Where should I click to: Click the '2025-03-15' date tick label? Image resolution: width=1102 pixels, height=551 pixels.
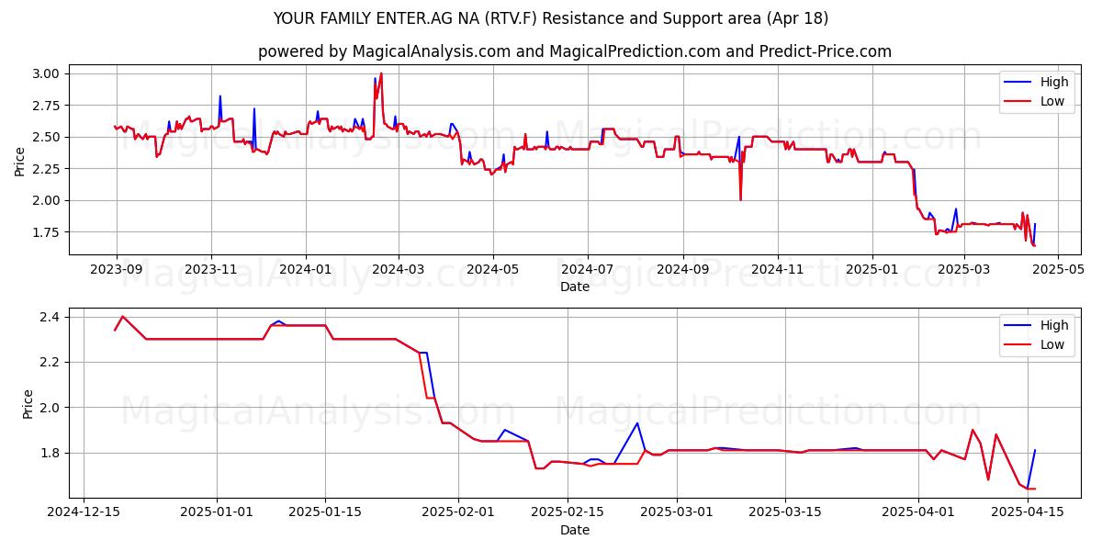point(785,514)
